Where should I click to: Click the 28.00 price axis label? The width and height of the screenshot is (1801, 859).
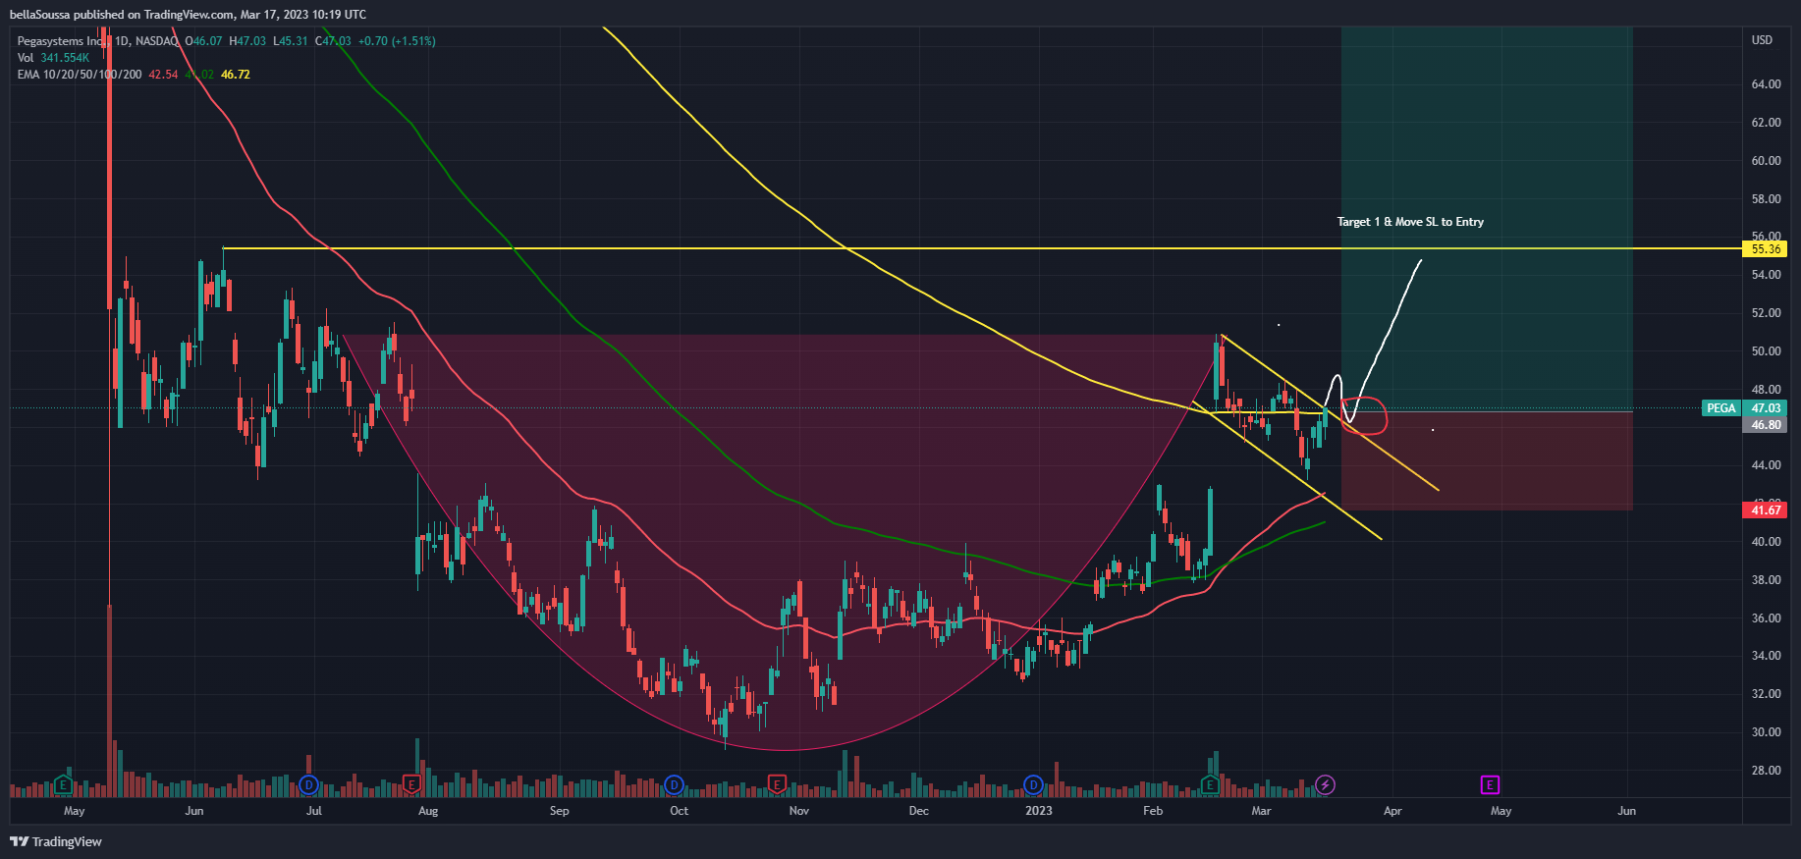[1766, 771]
